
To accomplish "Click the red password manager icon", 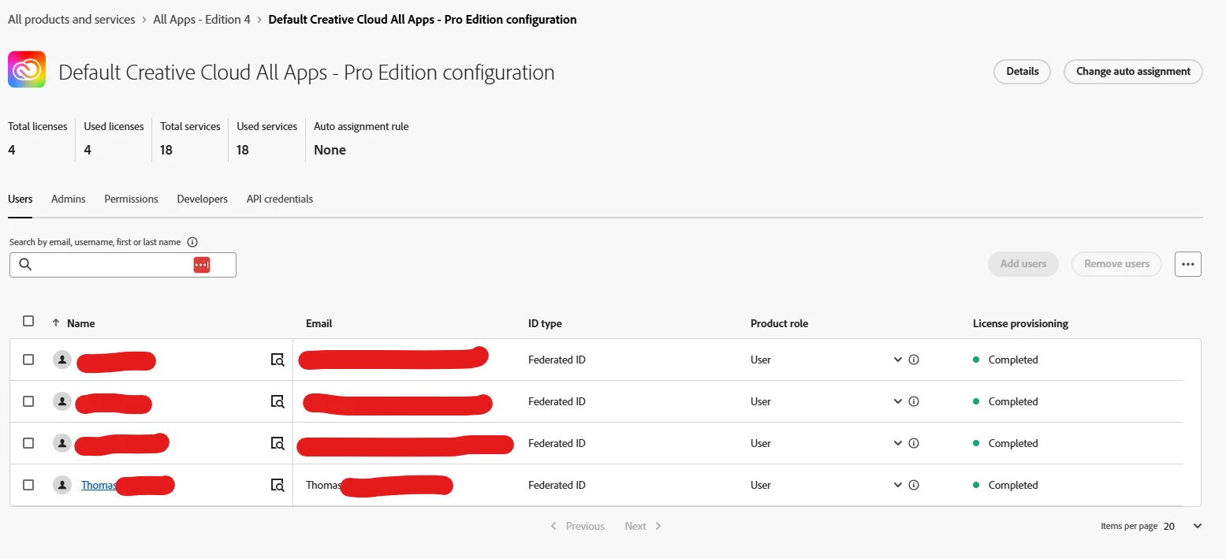I will [202, 265].
